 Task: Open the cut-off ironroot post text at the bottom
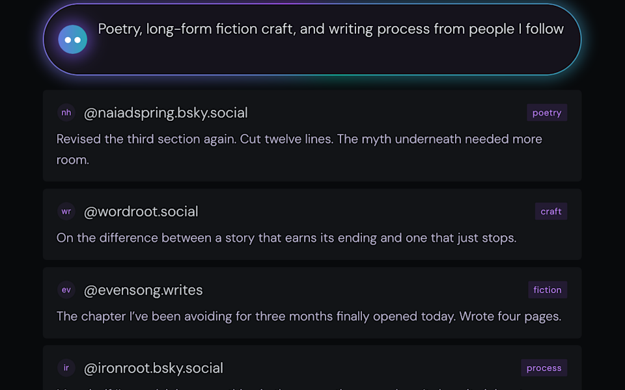pos(286,387)
